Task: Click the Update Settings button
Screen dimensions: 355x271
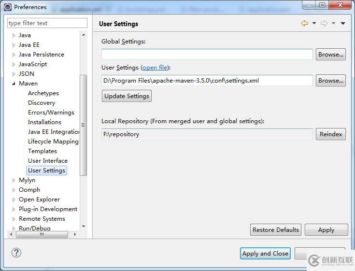Action: 127,96
